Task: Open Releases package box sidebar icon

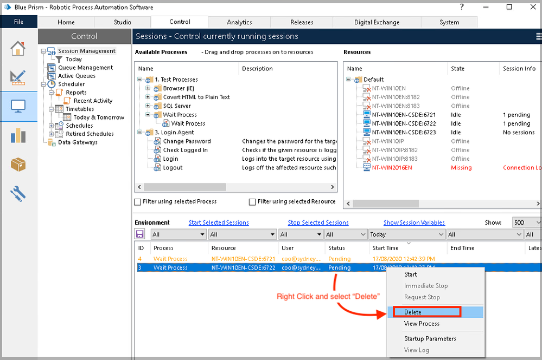Action: click(18, 163)
